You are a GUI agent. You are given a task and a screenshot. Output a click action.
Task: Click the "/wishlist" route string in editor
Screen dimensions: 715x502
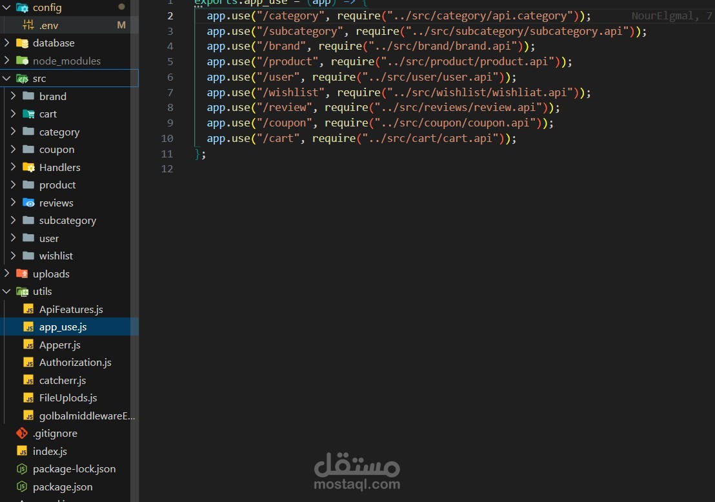(290, 92)
